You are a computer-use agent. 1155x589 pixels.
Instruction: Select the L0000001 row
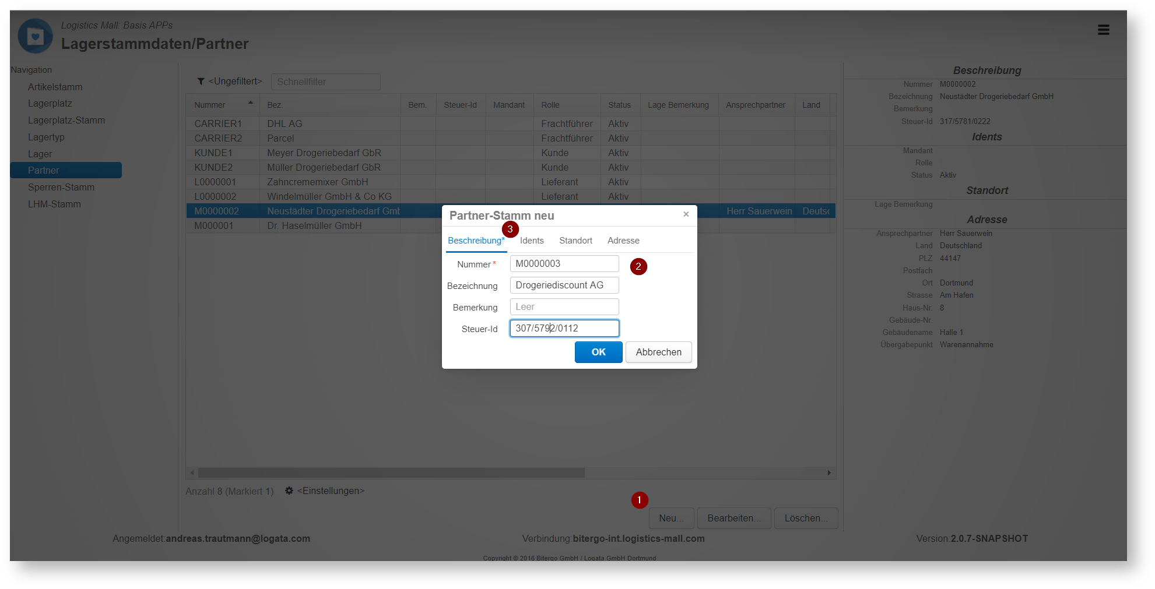[x=511, y=182]
